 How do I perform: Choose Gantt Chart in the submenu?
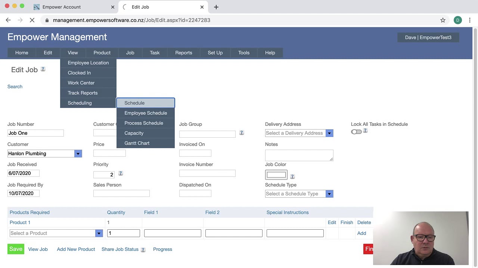click(146, 143)
